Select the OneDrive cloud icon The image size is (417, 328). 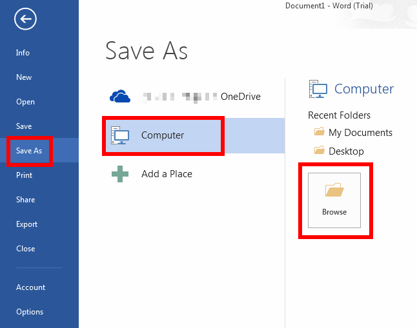point(120,97)
